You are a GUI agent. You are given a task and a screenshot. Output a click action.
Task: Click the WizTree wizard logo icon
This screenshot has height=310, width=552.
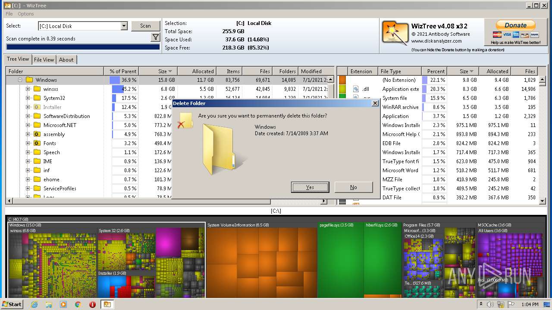(x=395, y=34)
